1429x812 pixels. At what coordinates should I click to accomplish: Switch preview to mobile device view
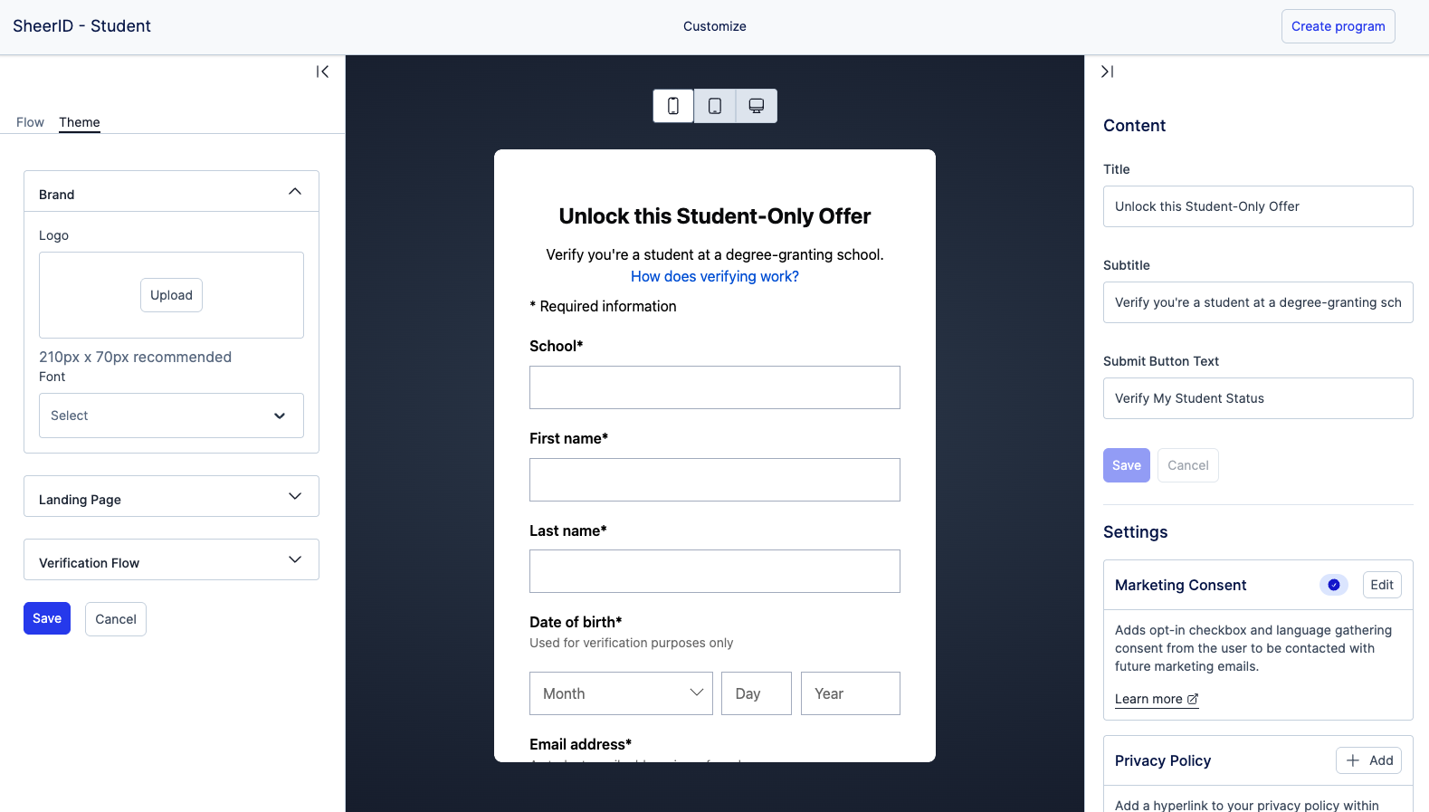click(x=673, y=106)
